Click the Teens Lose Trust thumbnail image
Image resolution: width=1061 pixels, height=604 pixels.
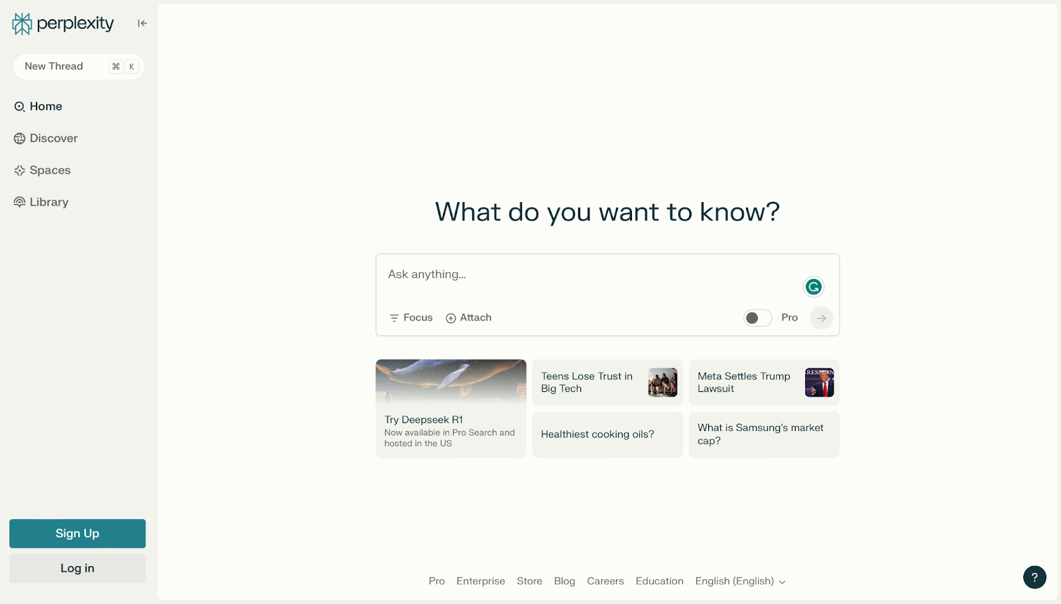[x=663, y=383]
